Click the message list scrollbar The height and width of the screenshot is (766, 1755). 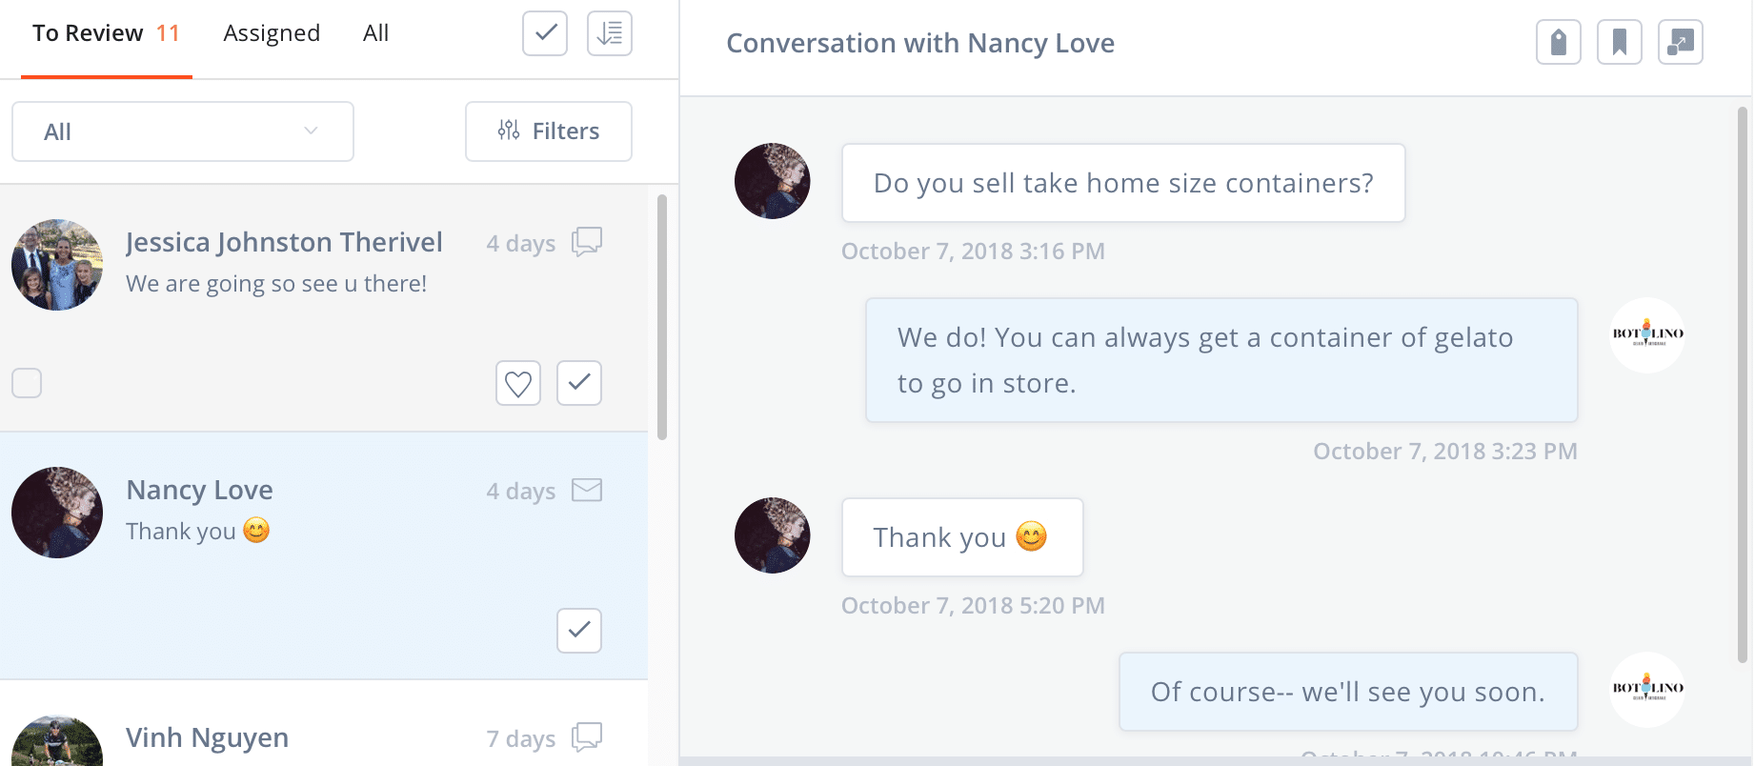[662, 316]
